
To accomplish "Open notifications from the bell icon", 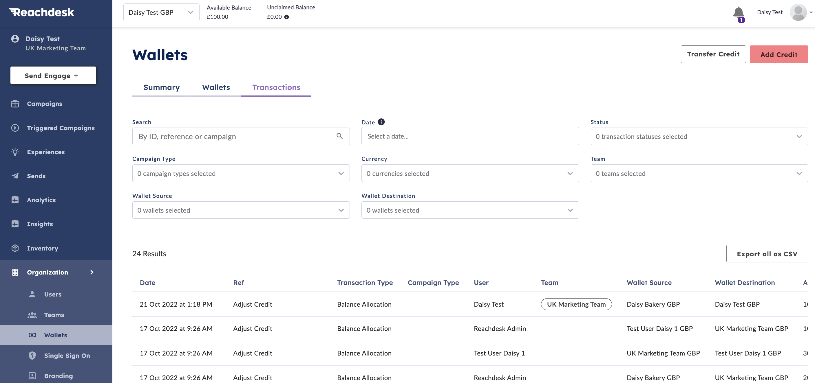I will point(739,13).
